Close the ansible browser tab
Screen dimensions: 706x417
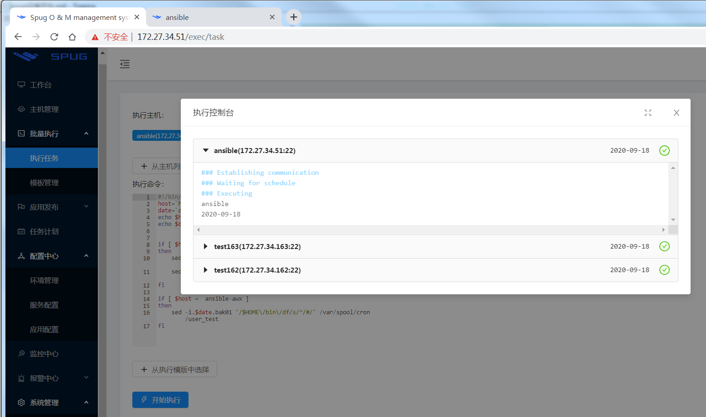pos(272,17)
